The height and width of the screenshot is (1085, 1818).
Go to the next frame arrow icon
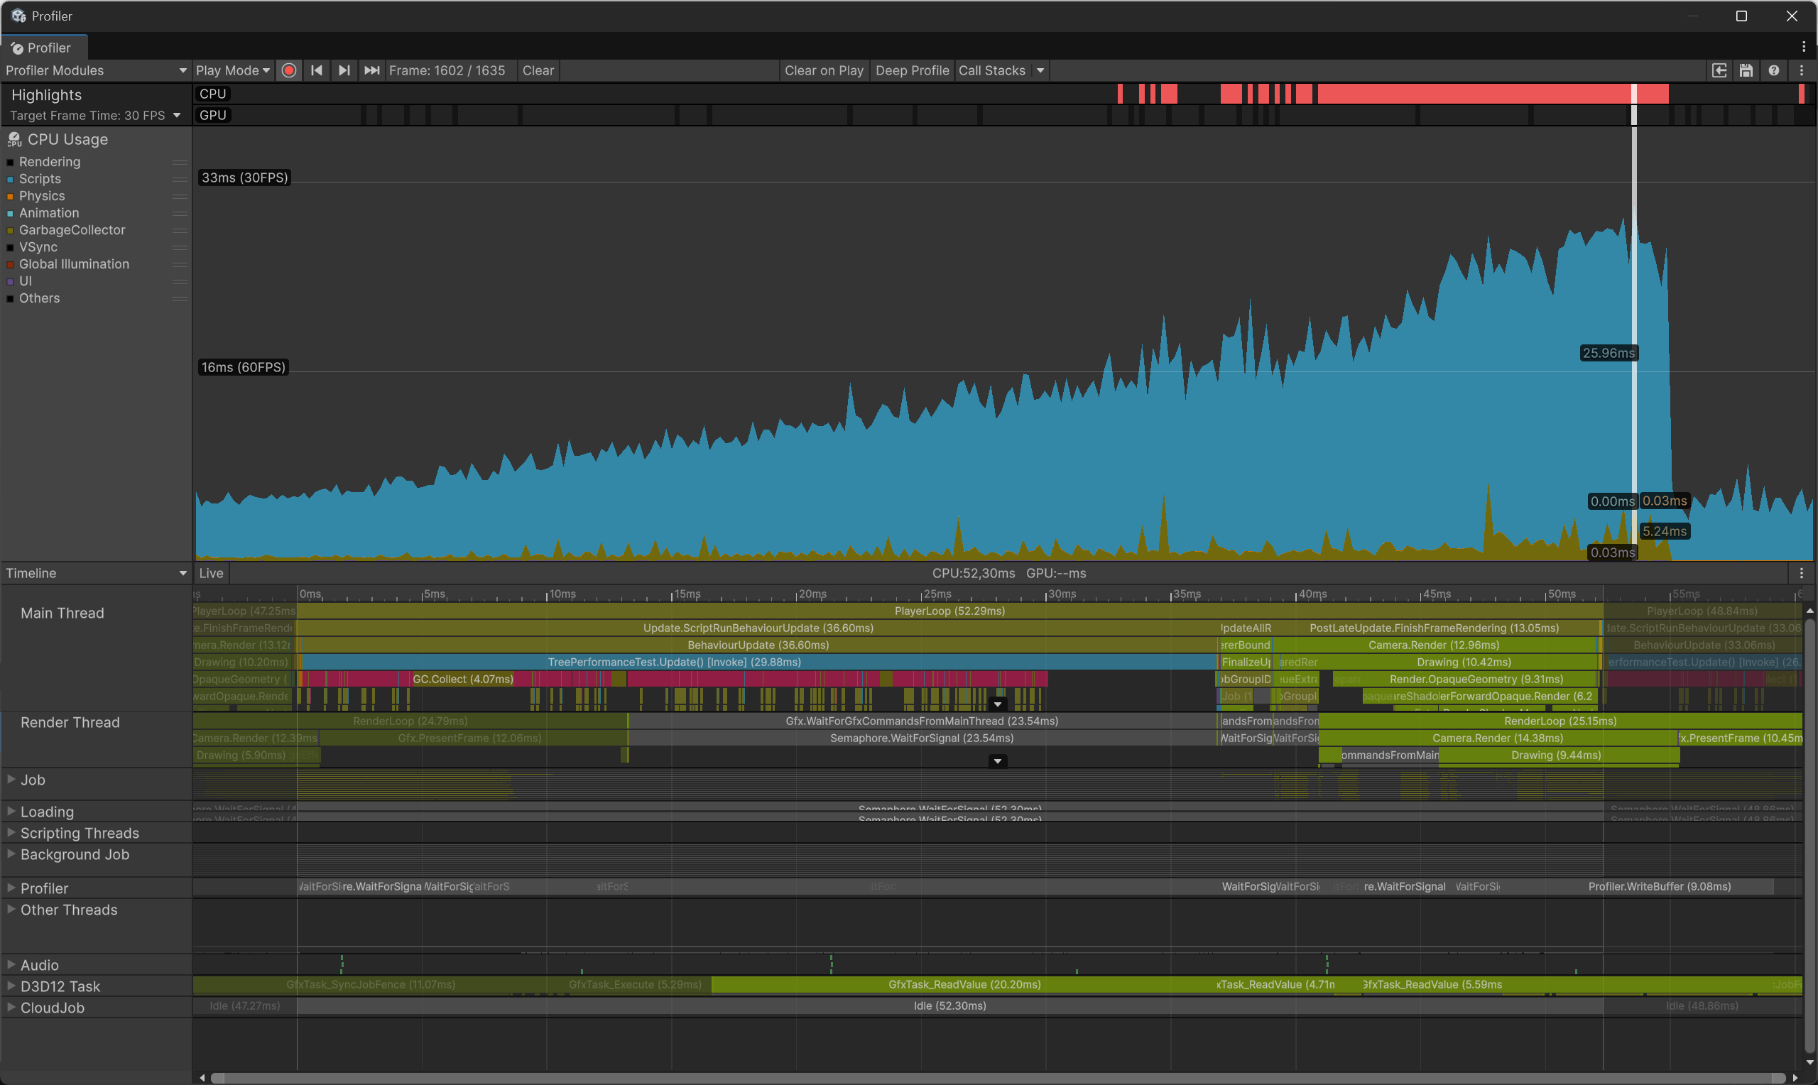(x=344, y=70)
